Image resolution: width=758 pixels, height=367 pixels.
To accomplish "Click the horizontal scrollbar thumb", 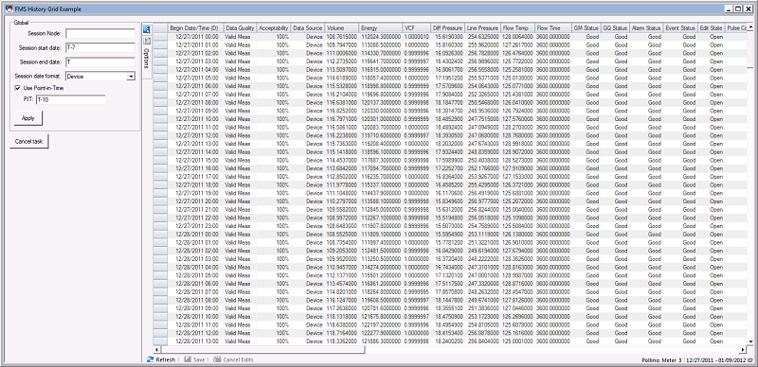I will (262, 349).
